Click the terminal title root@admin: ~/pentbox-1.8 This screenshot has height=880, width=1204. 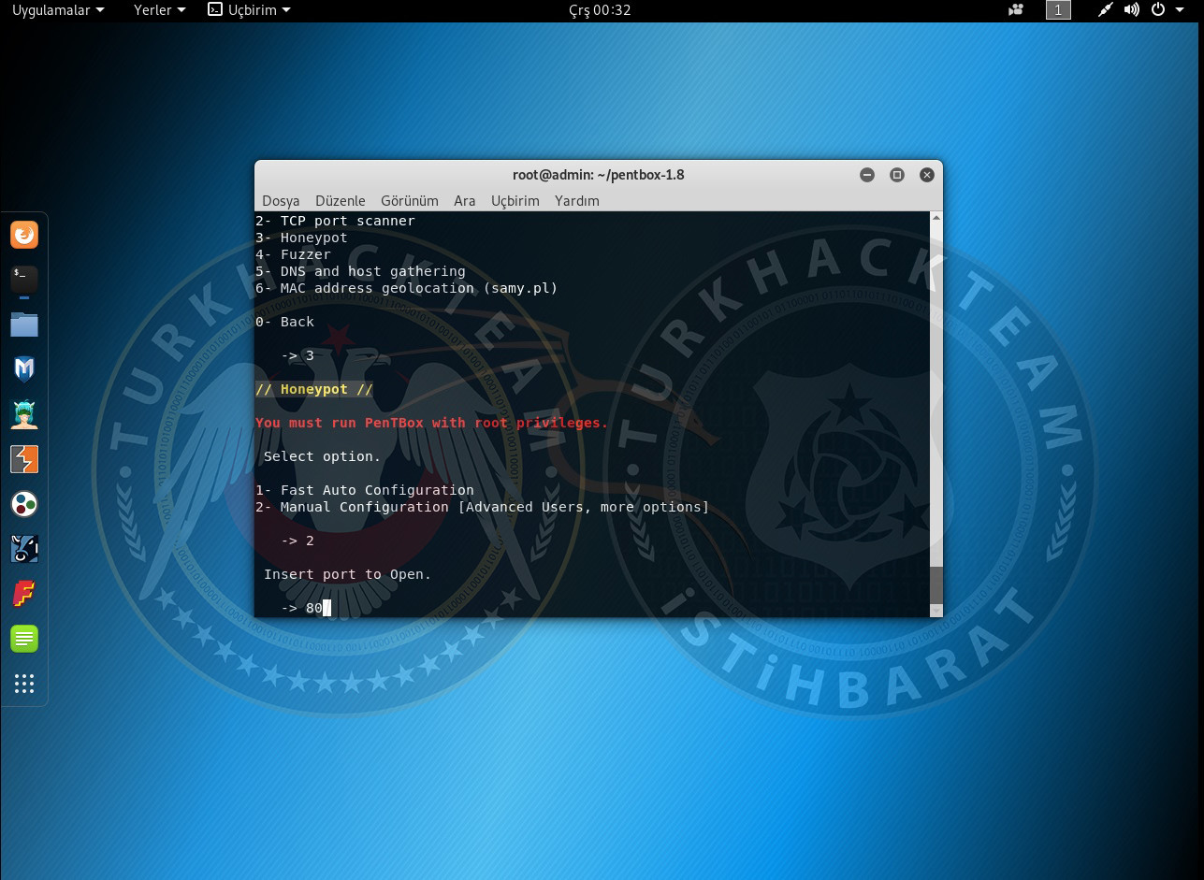[599, 175]
